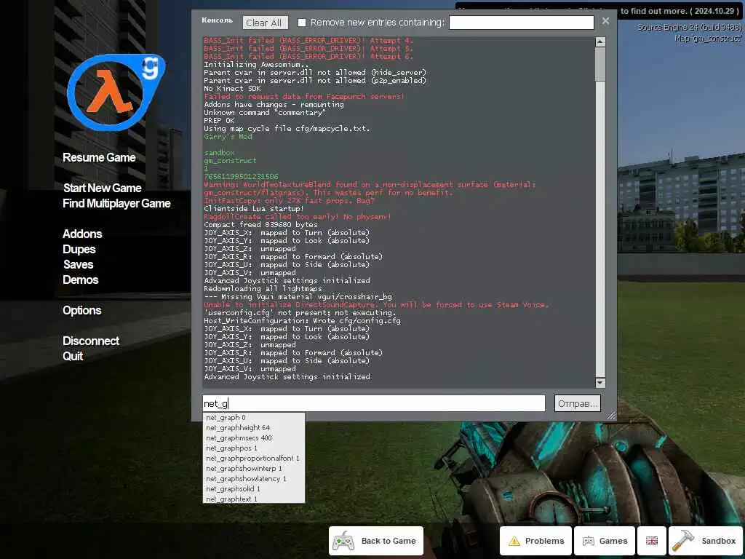Viewport: 745px width, 559px height.
Task: Click the console window resize grip
Action: [x=611, y=416]
